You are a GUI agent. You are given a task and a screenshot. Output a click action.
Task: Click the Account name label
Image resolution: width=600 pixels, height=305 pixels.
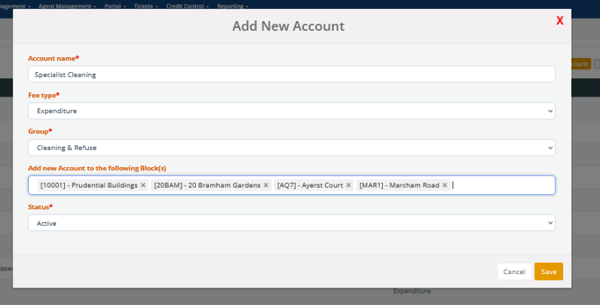54,59
